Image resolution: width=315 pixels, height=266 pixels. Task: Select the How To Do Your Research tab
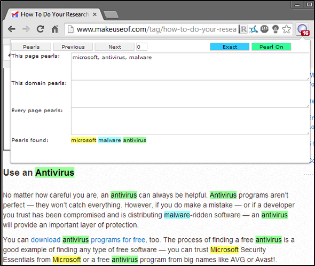coord(54,14)
